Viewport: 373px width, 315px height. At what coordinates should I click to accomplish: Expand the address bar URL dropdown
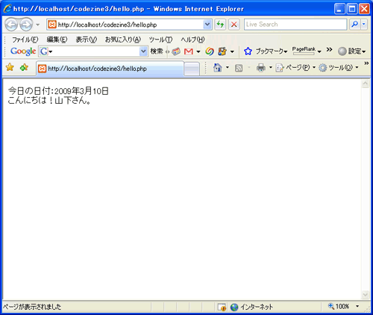[207, 25]
